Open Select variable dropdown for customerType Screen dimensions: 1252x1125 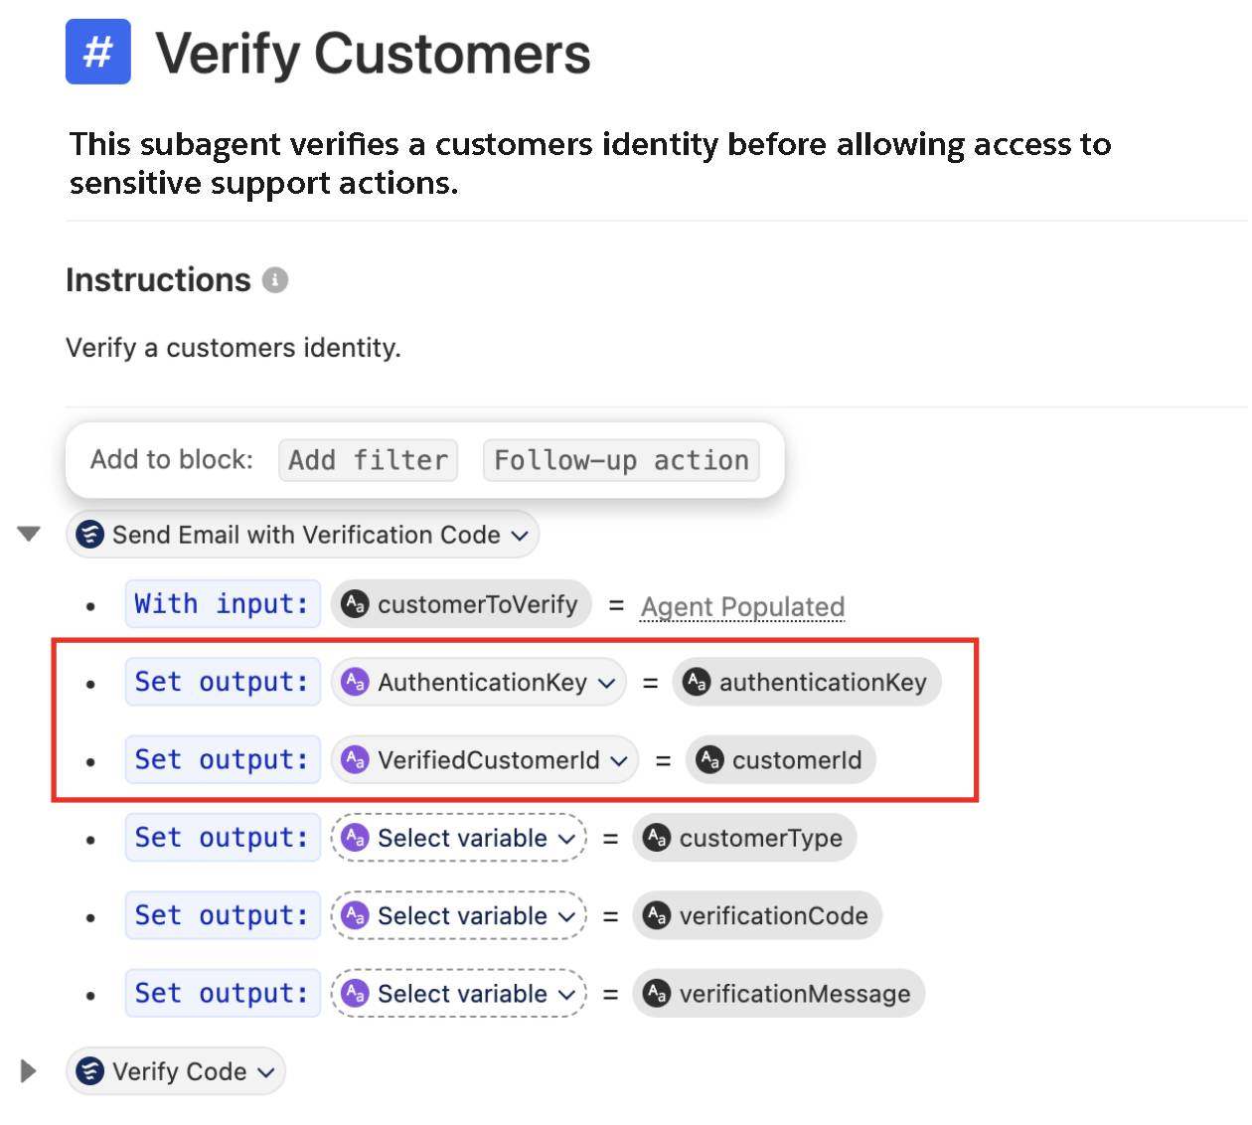click(x=459, y=838)
